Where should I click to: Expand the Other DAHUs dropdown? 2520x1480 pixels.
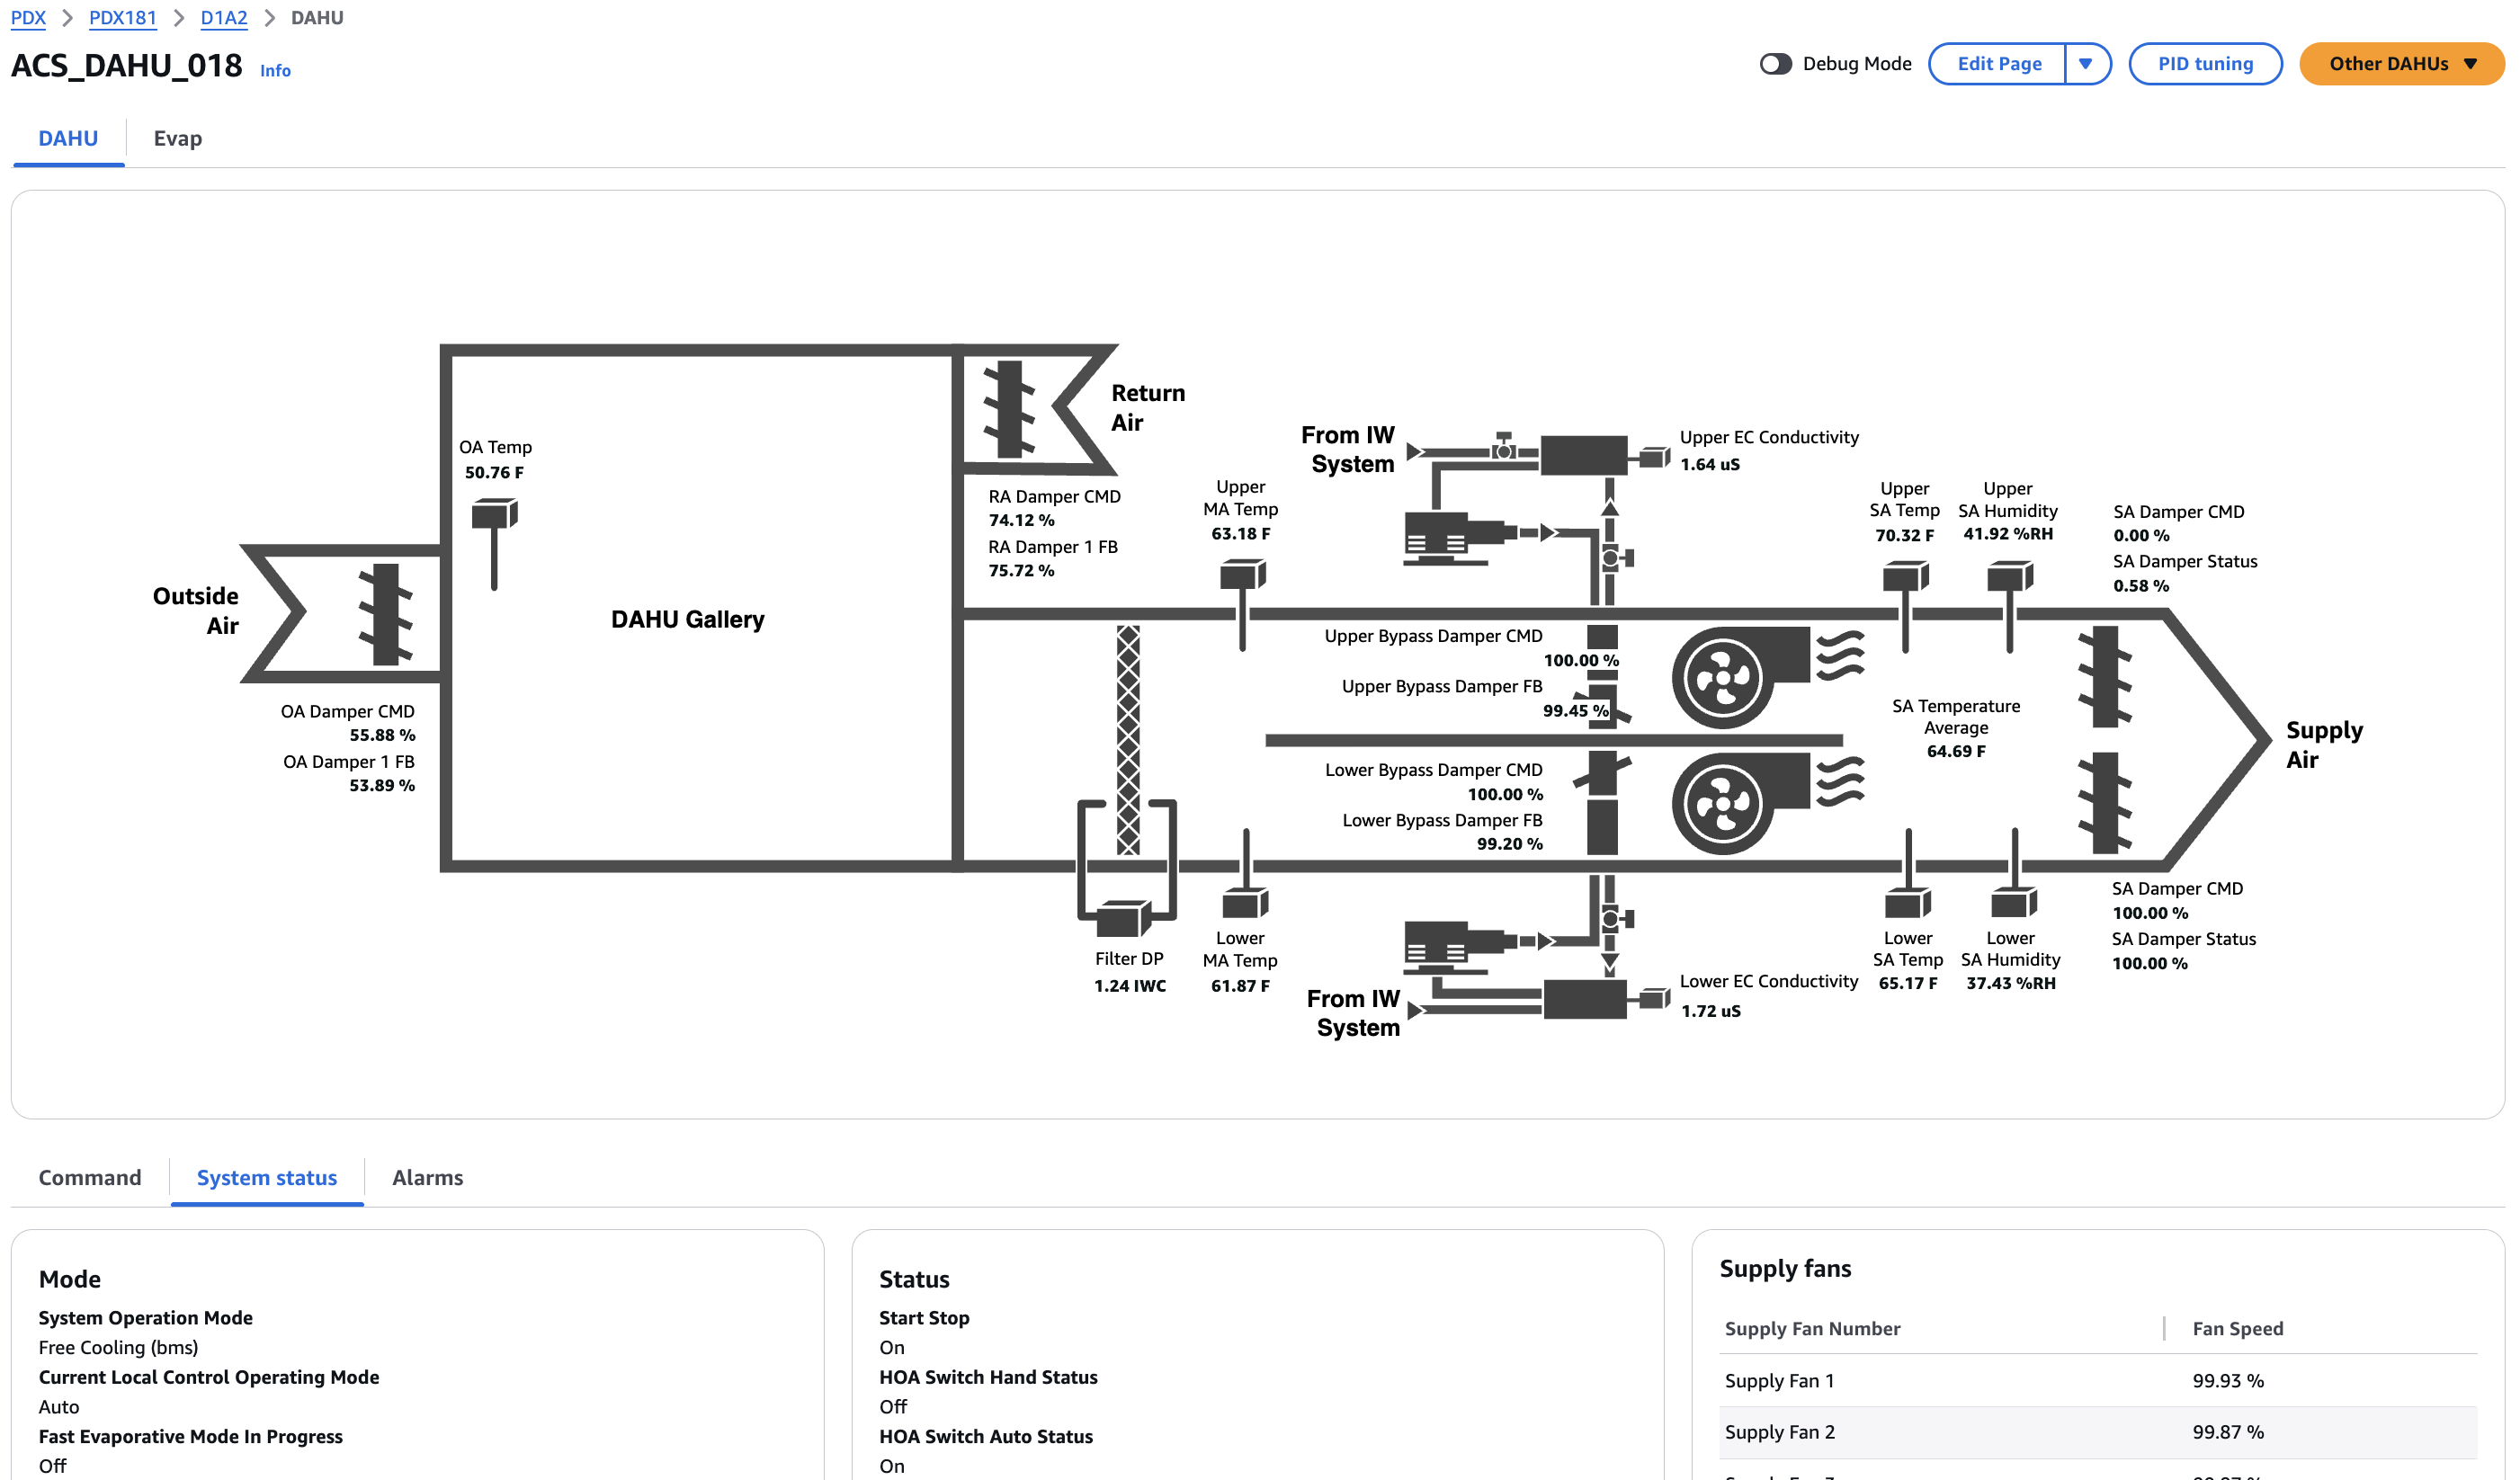click(x=2401, y=64)
